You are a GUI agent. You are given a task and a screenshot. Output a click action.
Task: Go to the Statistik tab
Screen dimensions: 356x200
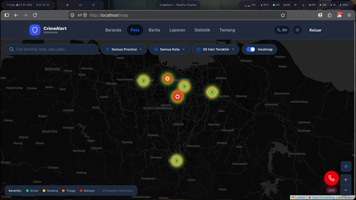(202, 30)
